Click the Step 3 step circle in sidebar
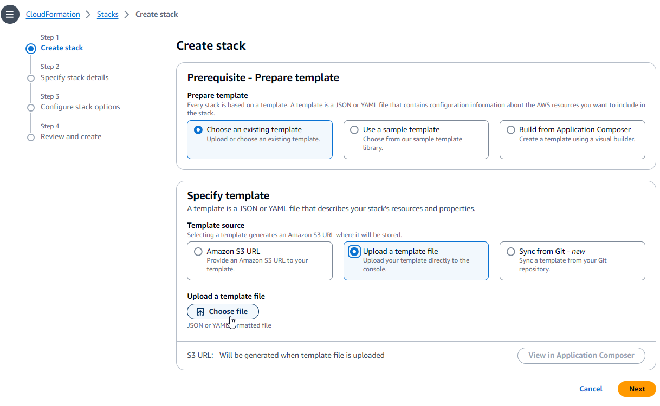The image size is (660, 406). [x=31, y=107]
